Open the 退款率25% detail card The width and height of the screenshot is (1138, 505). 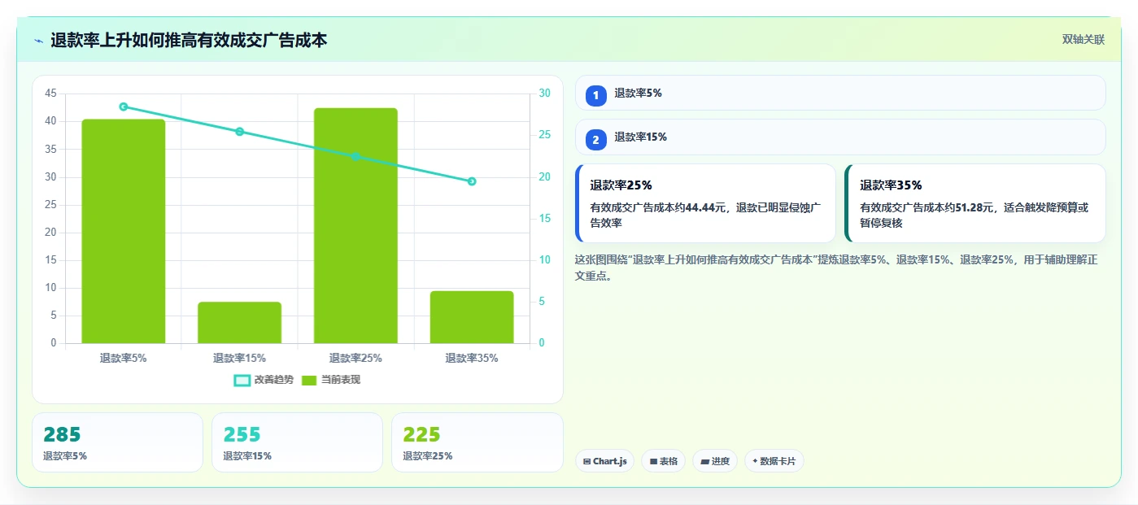click(x=705, y=203)
